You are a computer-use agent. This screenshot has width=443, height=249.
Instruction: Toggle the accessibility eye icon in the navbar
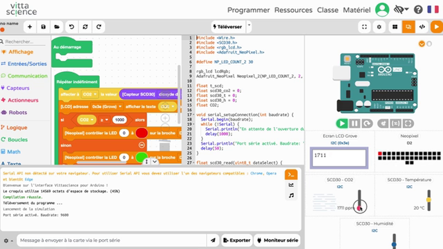tap(398, 10)
